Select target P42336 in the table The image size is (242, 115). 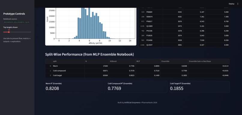(x=154, y=31)
